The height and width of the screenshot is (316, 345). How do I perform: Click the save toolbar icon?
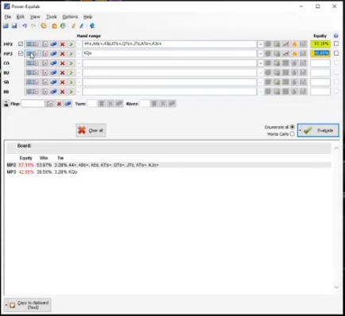14,26
